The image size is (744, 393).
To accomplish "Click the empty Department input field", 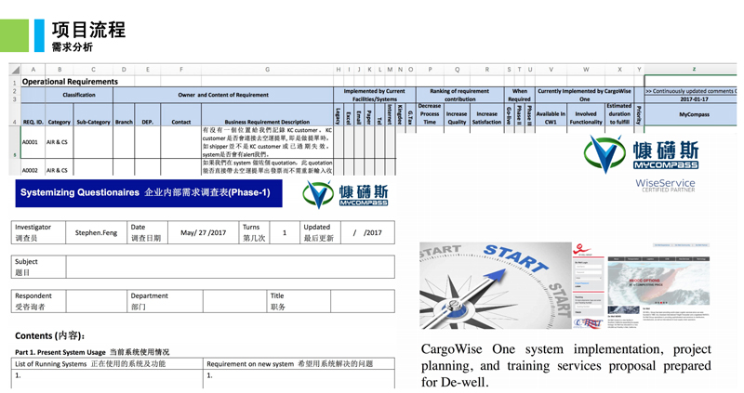I will click(234, 301).
